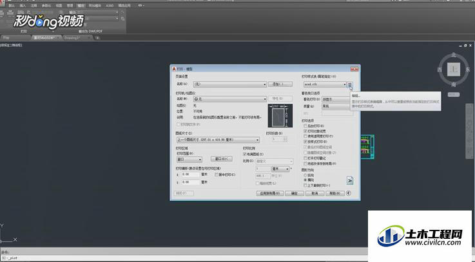Open ViewCube WCS dropdown below compass
Viewport: 475px width, 262px height.
[x=454, y=95]
